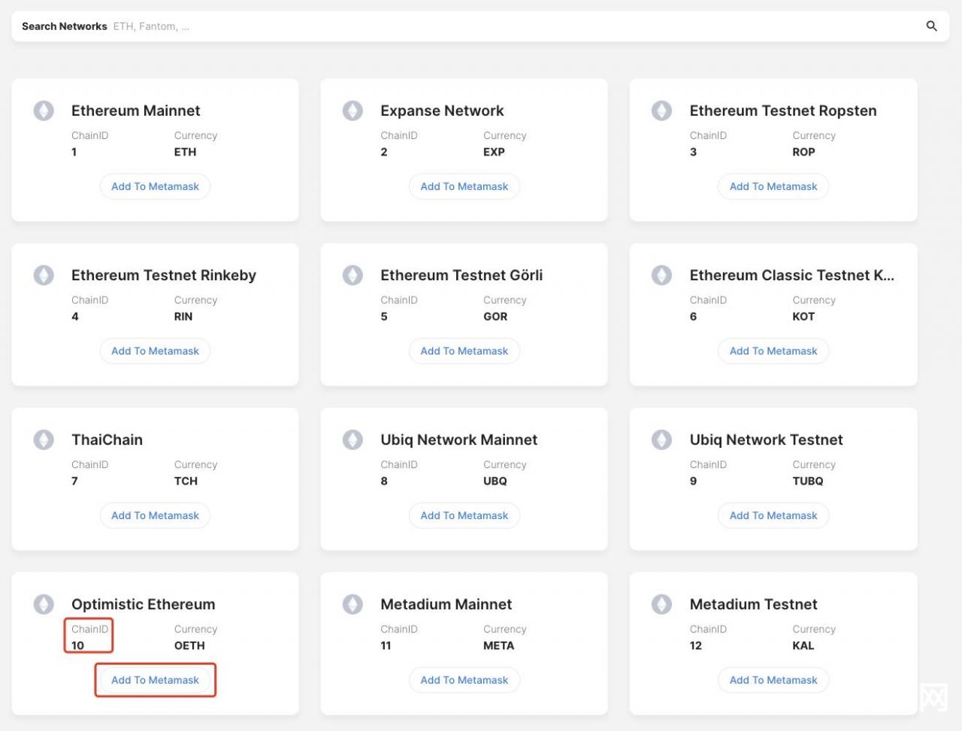Screen dimensions: 962x731
Task: Select the Ubiq Network Mainnet title
Action: 459,440
